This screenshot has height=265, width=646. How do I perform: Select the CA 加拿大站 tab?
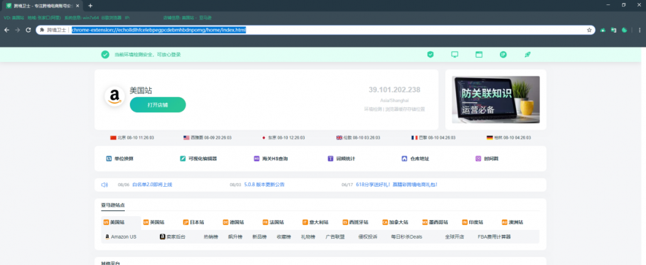pos(396,222)
